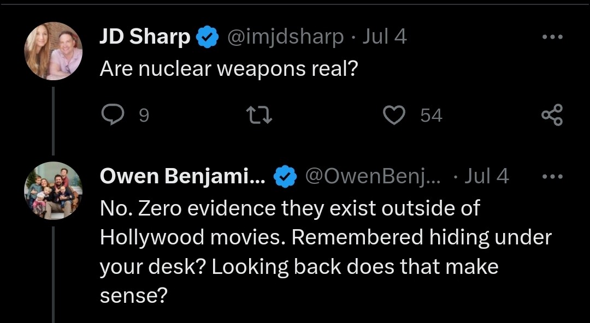This screenshot has height=323, width=590.
Task: Open Owen Benjamin's reply text about Hollywood movies
Action: pos(325,252)
